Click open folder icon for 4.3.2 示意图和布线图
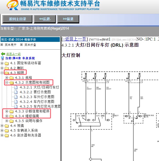Image resolution: width=159 pixels, height=161 pixels. (11, 82)
